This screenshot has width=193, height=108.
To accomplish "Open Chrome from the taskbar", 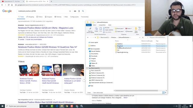I will [67, 106].
